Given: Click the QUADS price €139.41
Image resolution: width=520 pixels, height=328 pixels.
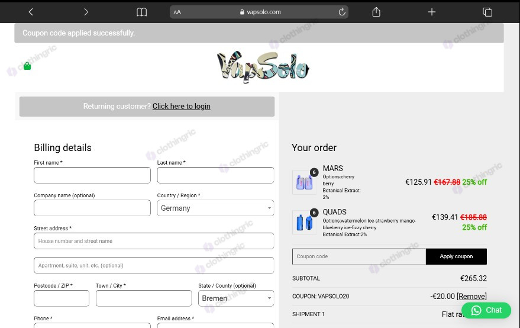Looking at the screenshot, I should pos(445,217).
